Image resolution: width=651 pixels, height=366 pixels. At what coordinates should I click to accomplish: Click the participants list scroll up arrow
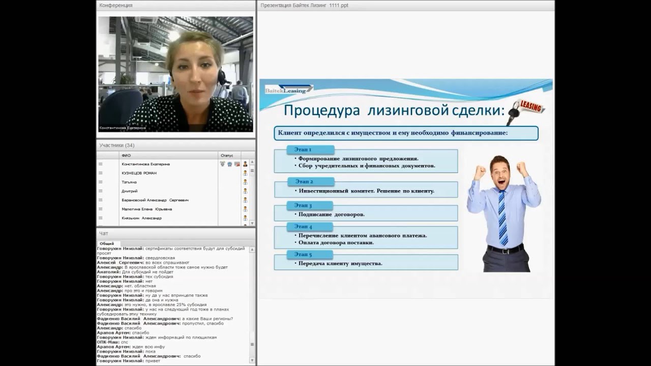click(252, 162)
